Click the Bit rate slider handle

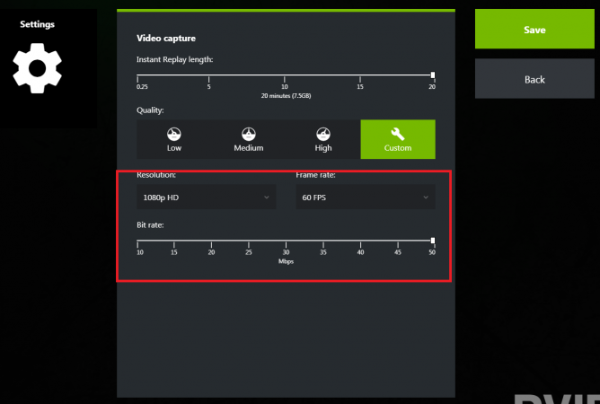click(x=433, y=241)
